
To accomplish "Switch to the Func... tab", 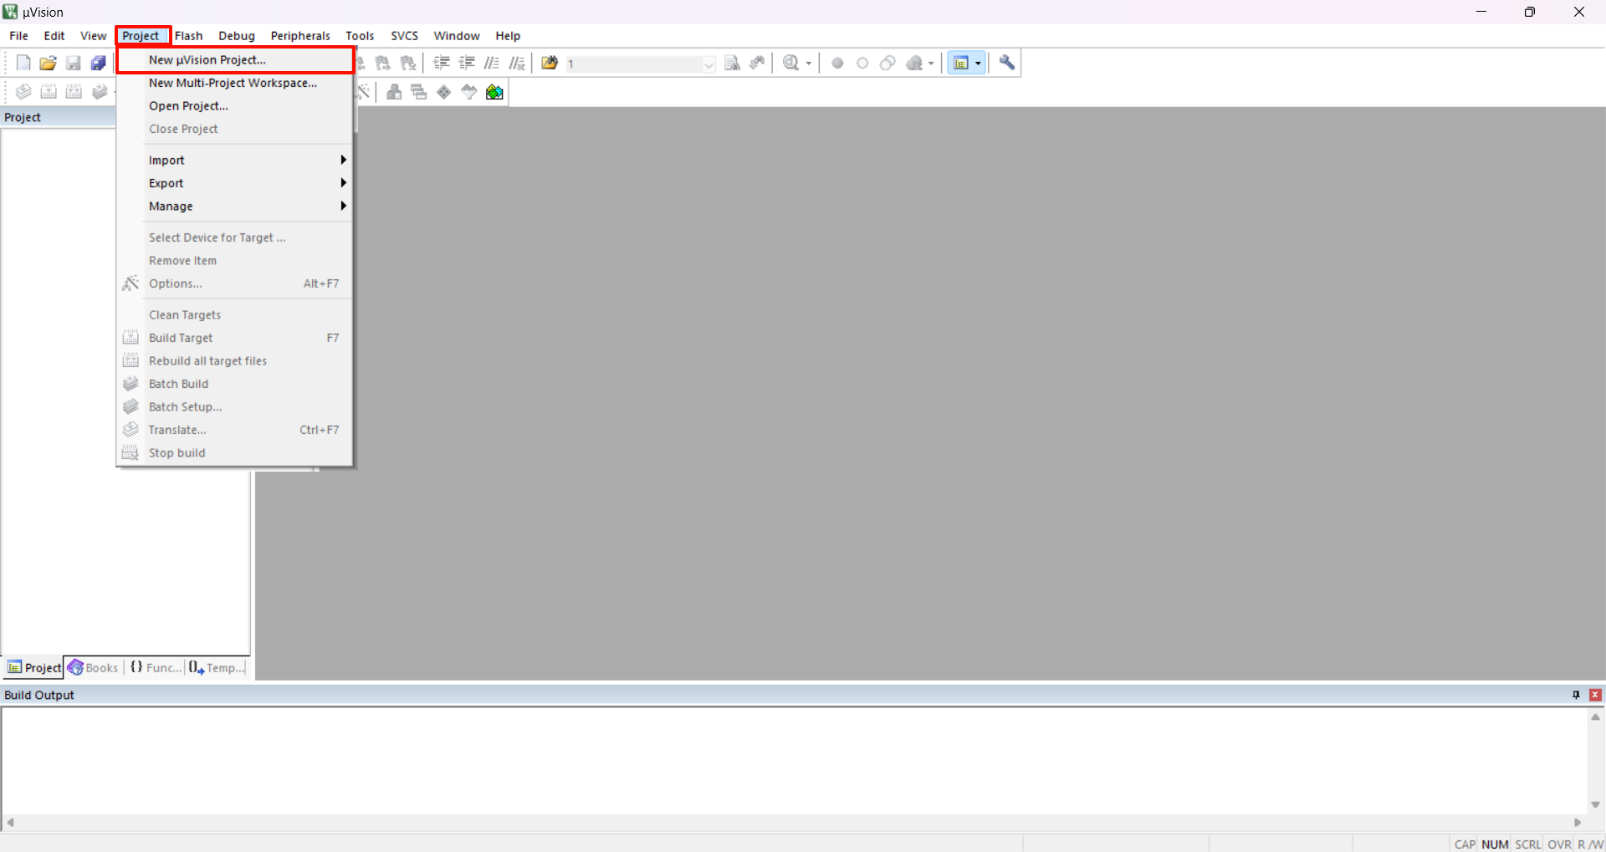I will (x=156, y=667).
